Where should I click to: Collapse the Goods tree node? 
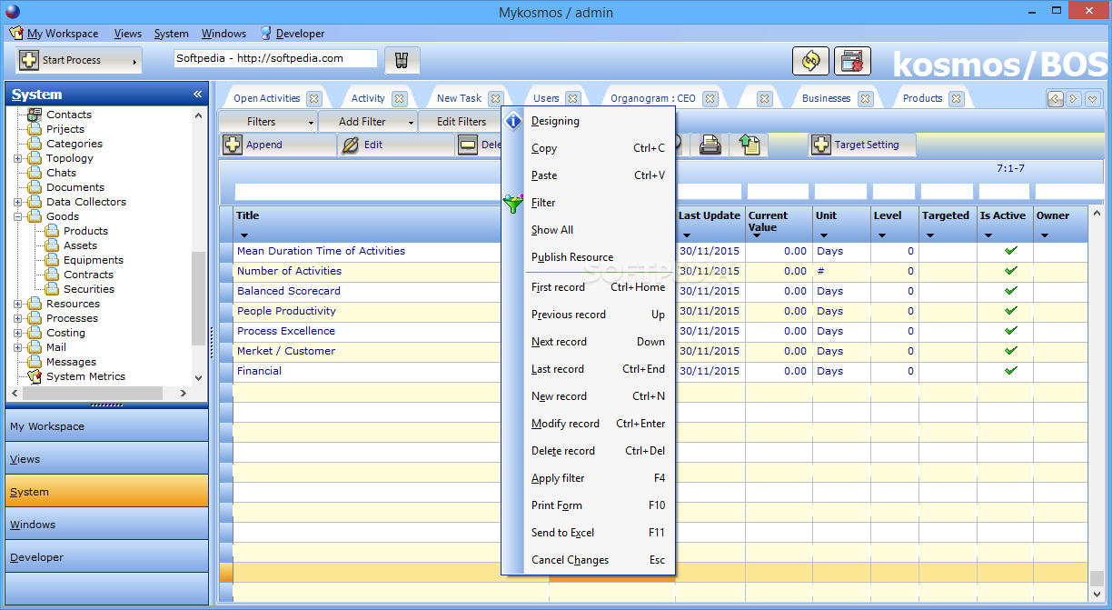click(18, 216)
